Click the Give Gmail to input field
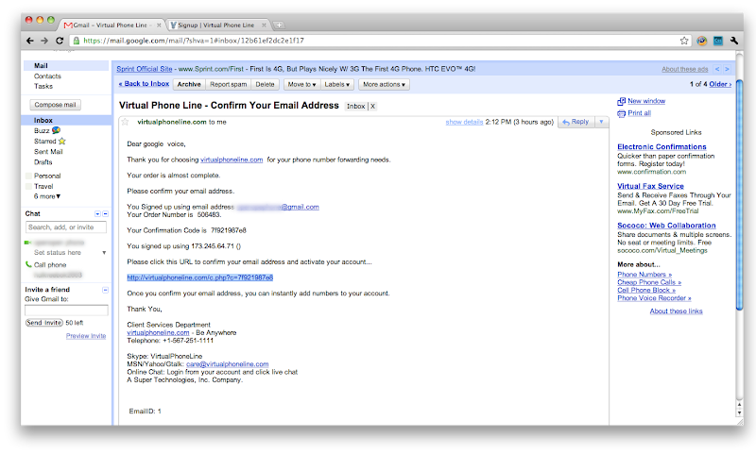The width and height of the screenshot is (756, 454). 66,311
